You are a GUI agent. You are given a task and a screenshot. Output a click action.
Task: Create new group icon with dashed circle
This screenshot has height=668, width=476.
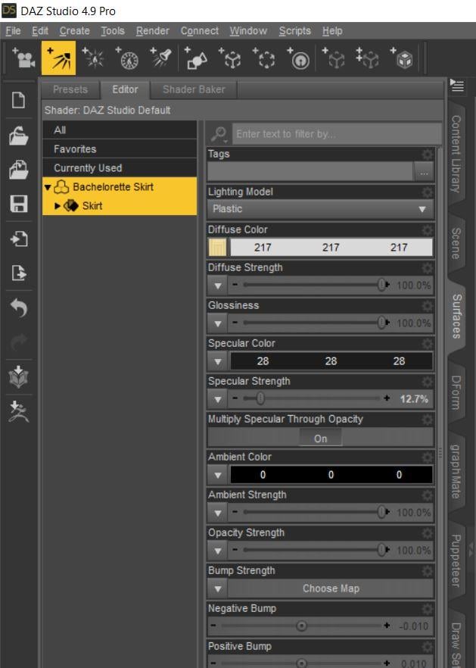coord(265,58)
